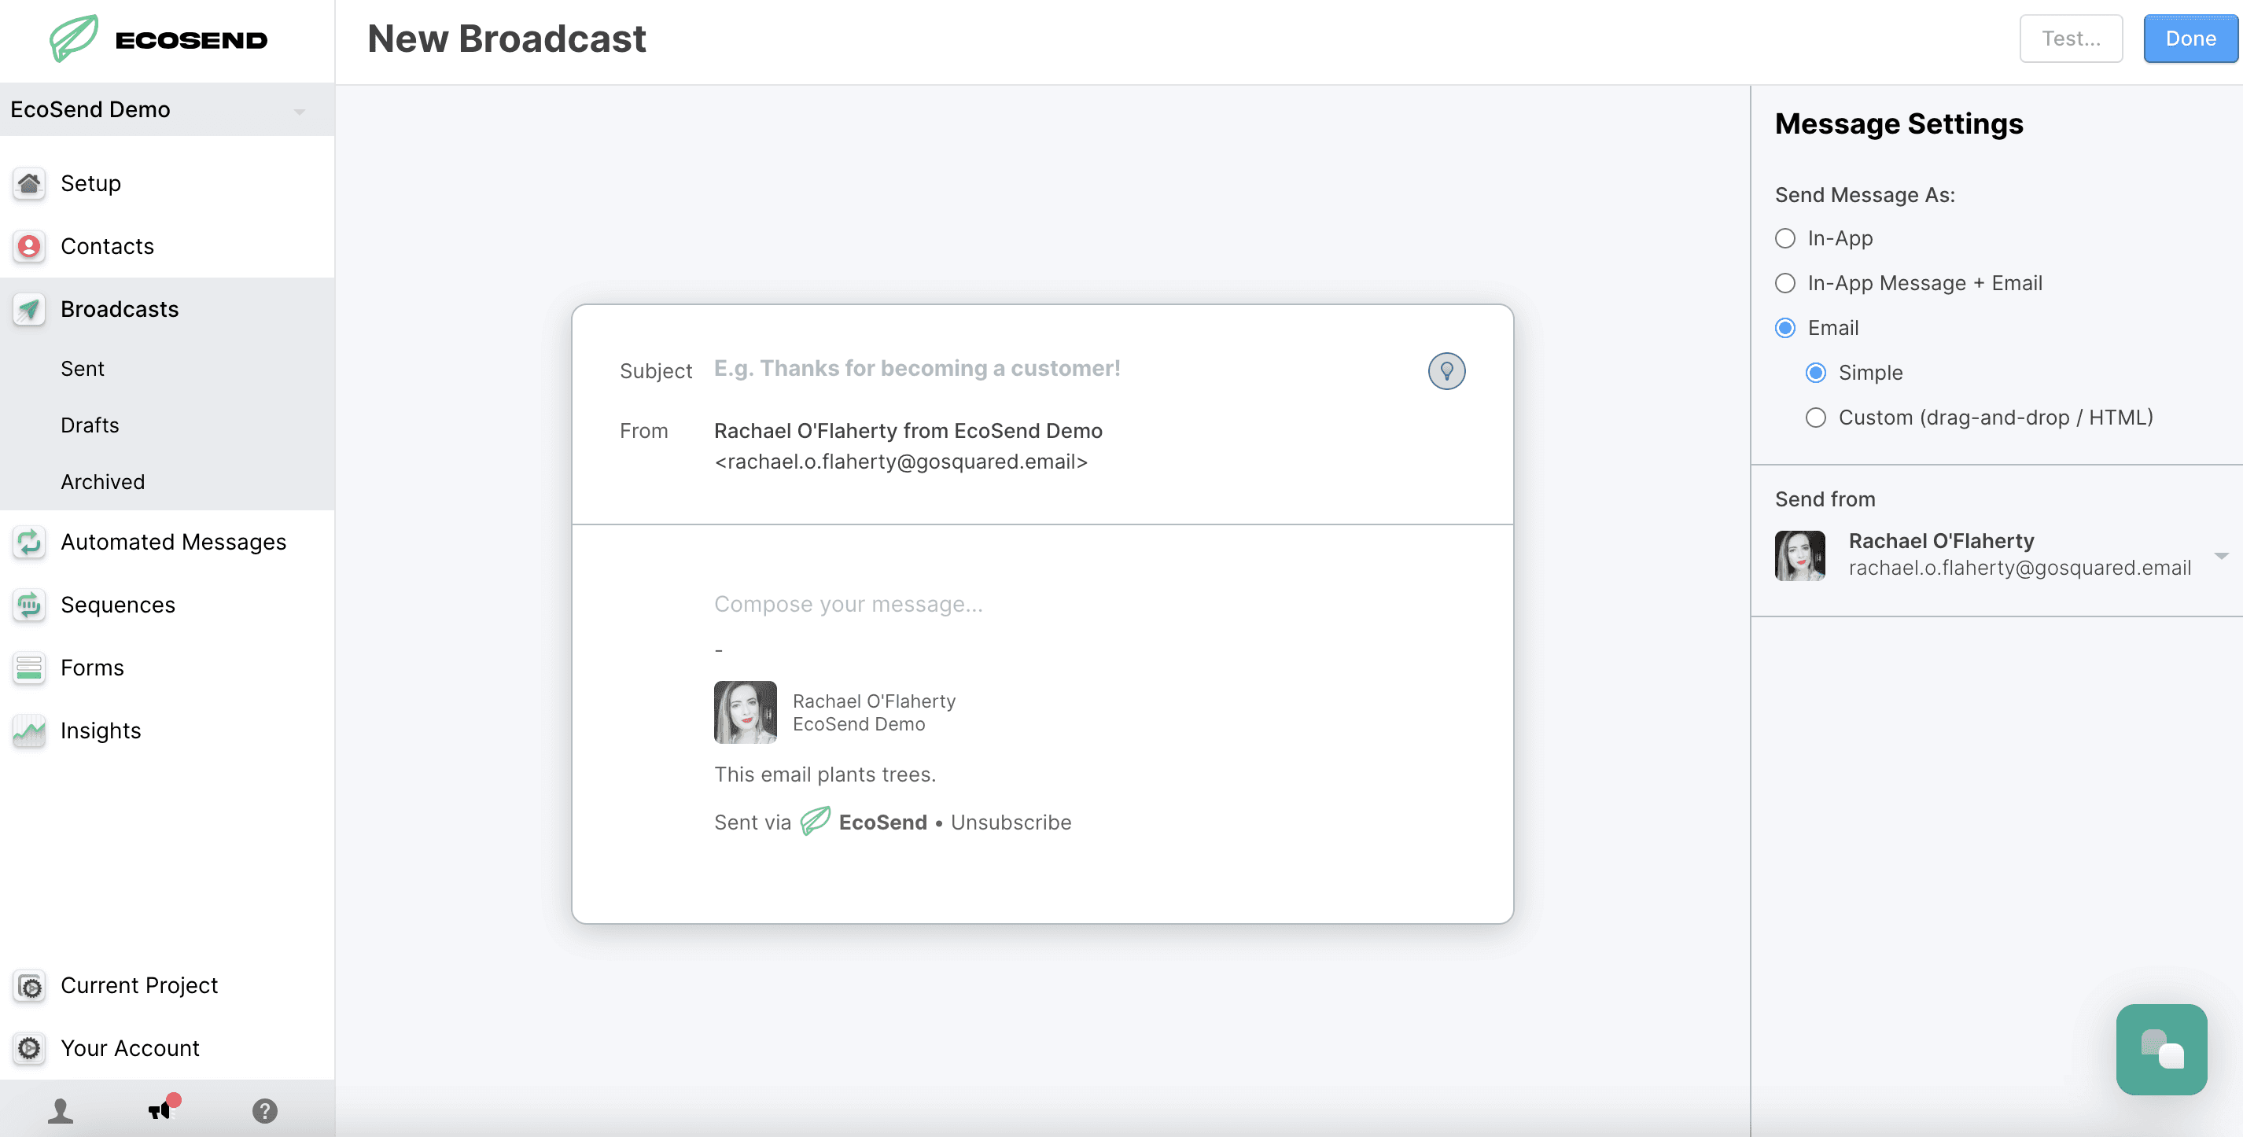The width and height of the screenshot is (2243, 1137).
Task: Click the user profile silhouette icon
Action: [60, 1110]
